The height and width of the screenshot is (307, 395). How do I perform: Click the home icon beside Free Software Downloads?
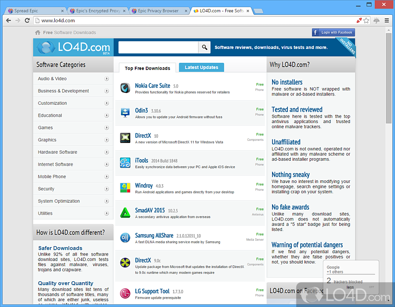tap(38, 33)
